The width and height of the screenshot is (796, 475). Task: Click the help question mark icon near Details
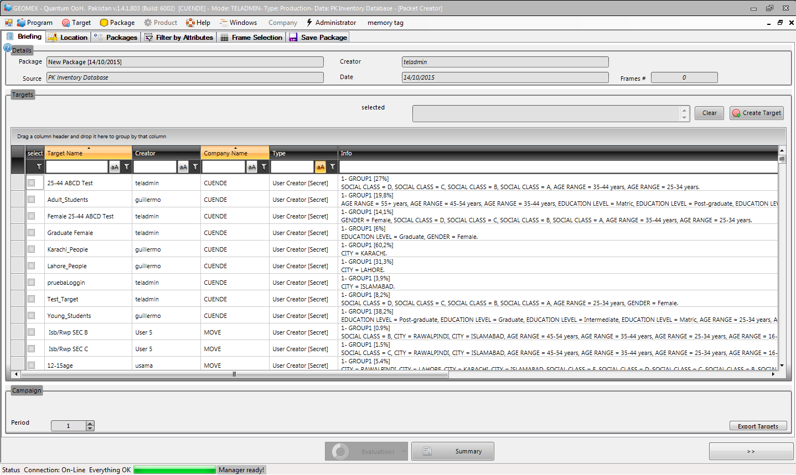click(7, 48)
